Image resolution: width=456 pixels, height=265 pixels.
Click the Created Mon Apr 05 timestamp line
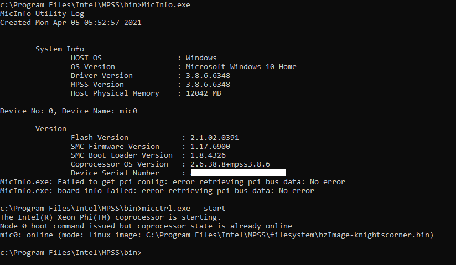71,23
